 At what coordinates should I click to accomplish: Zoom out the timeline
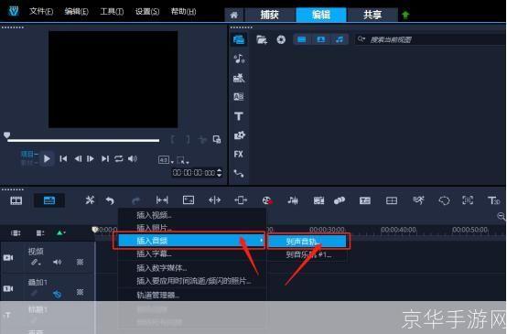(502, 216)
